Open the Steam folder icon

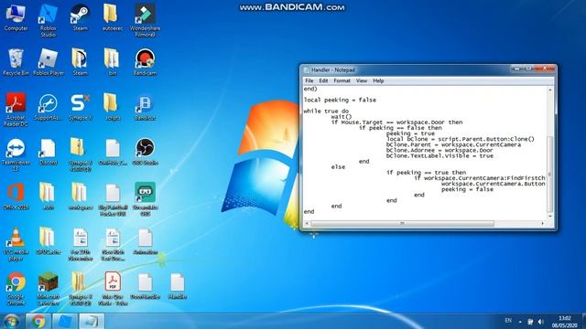click(x=80, y=62)
